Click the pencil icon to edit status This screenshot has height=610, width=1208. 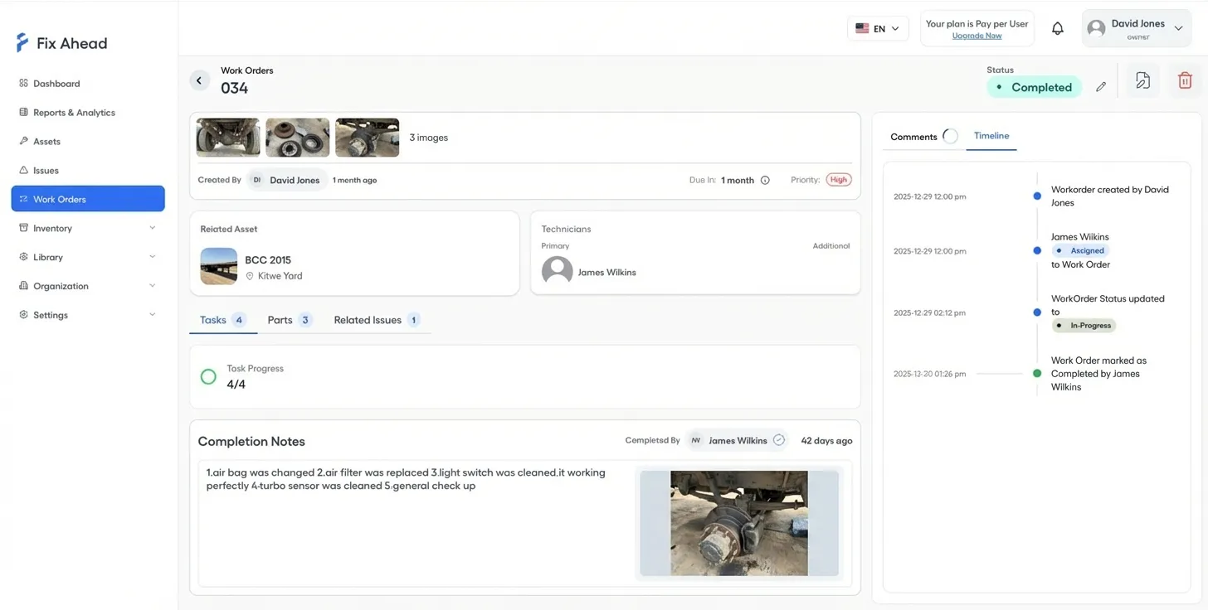click(1101, 87)
